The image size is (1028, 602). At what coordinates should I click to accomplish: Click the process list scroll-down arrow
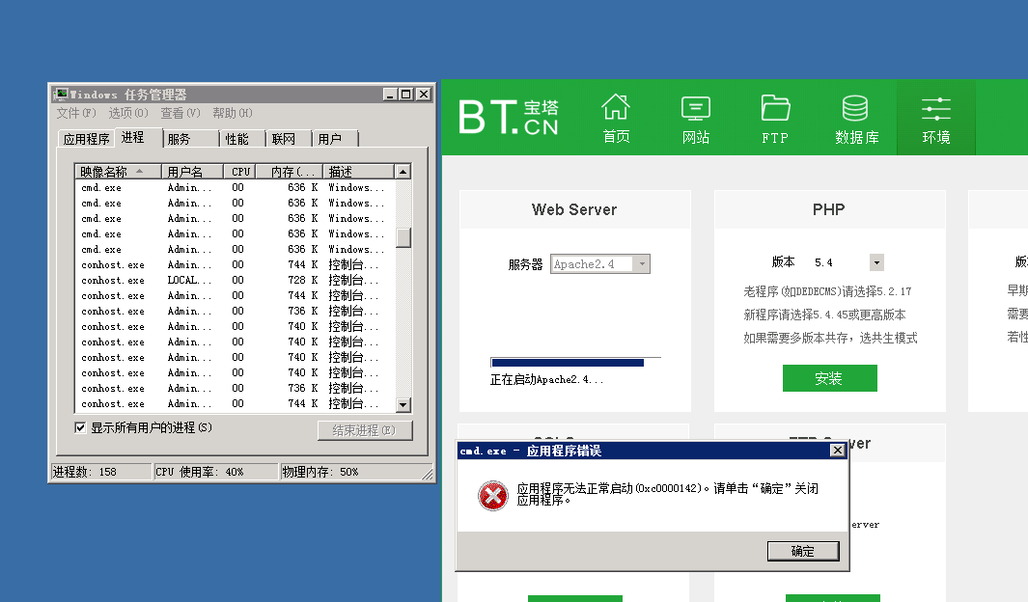(x=403, y=405)
